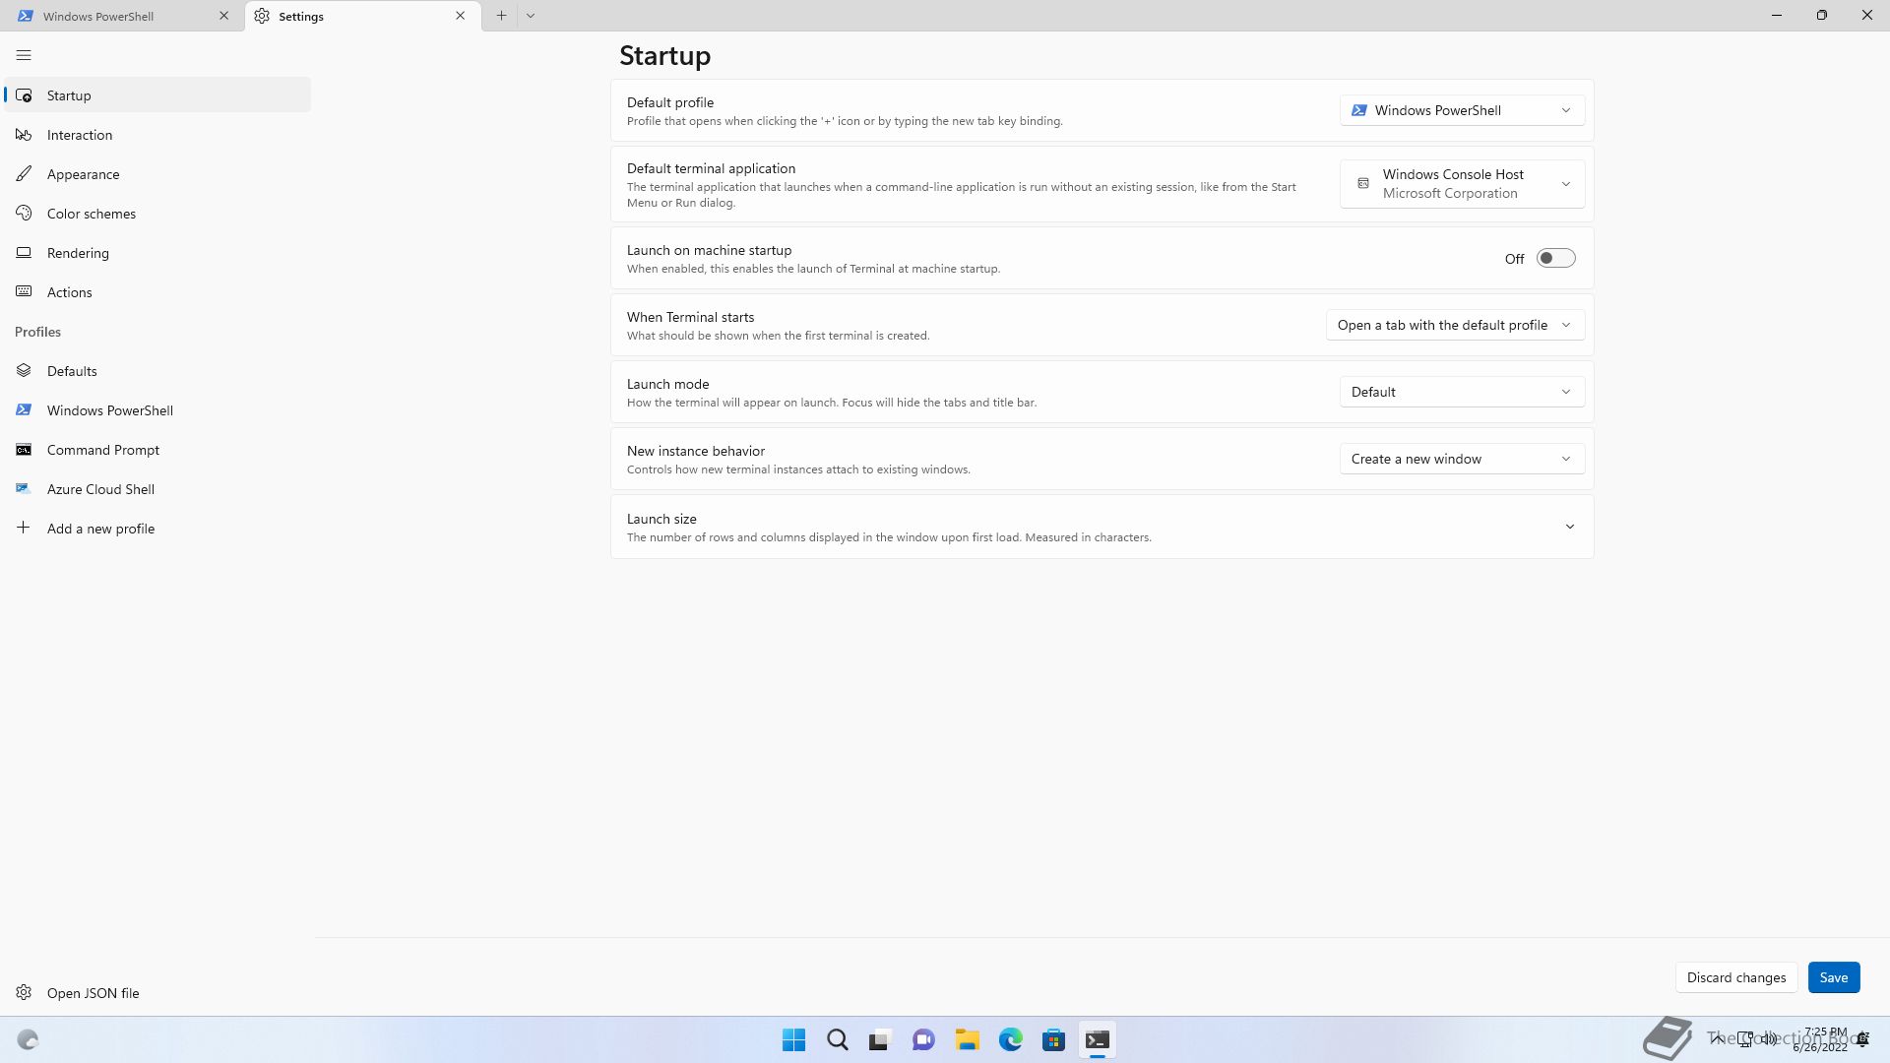Open File Explorer from the taskbar

click(967, 1040)
